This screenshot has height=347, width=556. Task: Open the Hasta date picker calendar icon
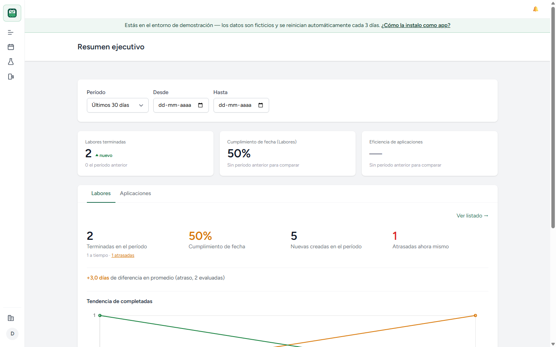point(261,105)
